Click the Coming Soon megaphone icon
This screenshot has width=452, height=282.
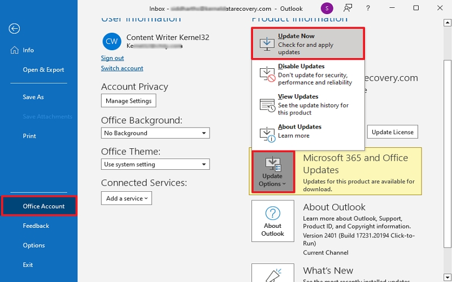click(x=349, y=8)
